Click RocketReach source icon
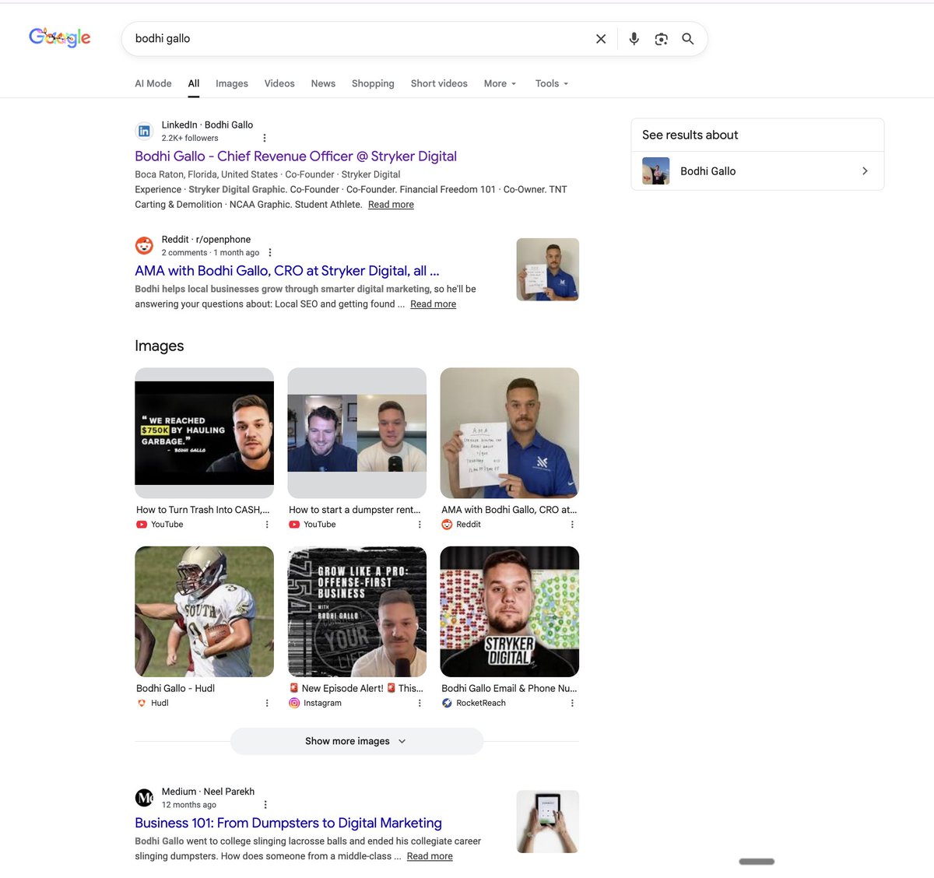934x878 pixels. click(x=447, y=703)
